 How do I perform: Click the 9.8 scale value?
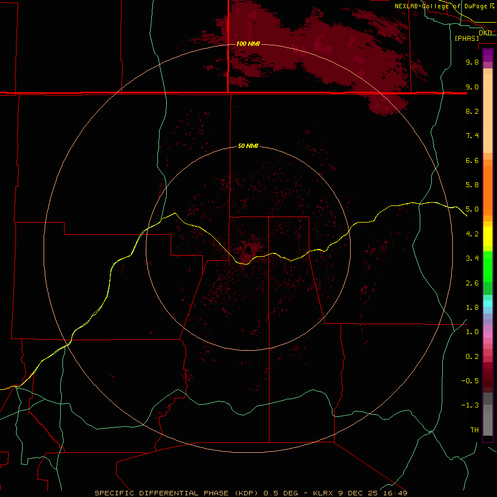pyautogui.click(x=472, y=62)
